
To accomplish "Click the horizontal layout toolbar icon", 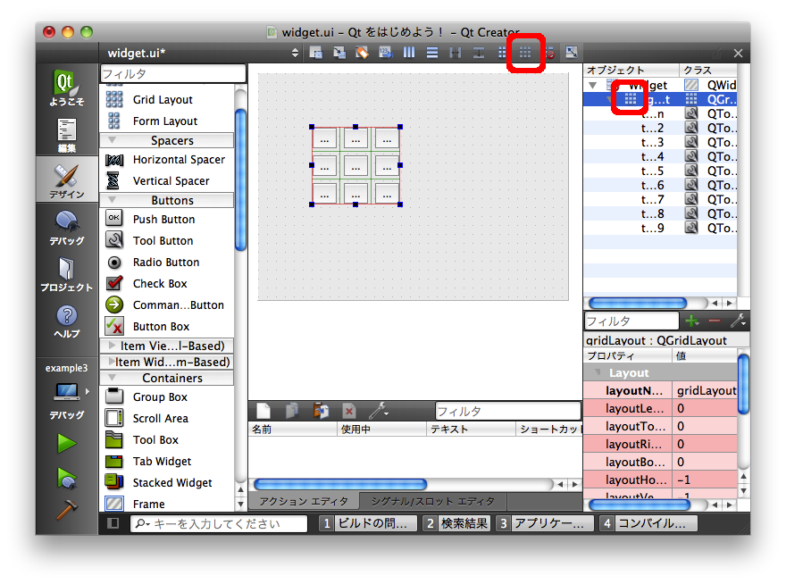I will pos(409,53).
